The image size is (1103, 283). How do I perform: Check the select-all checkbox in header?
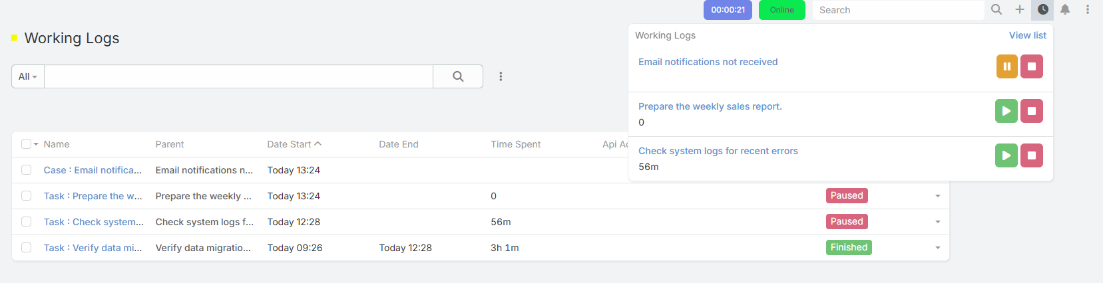coord(26,144)
